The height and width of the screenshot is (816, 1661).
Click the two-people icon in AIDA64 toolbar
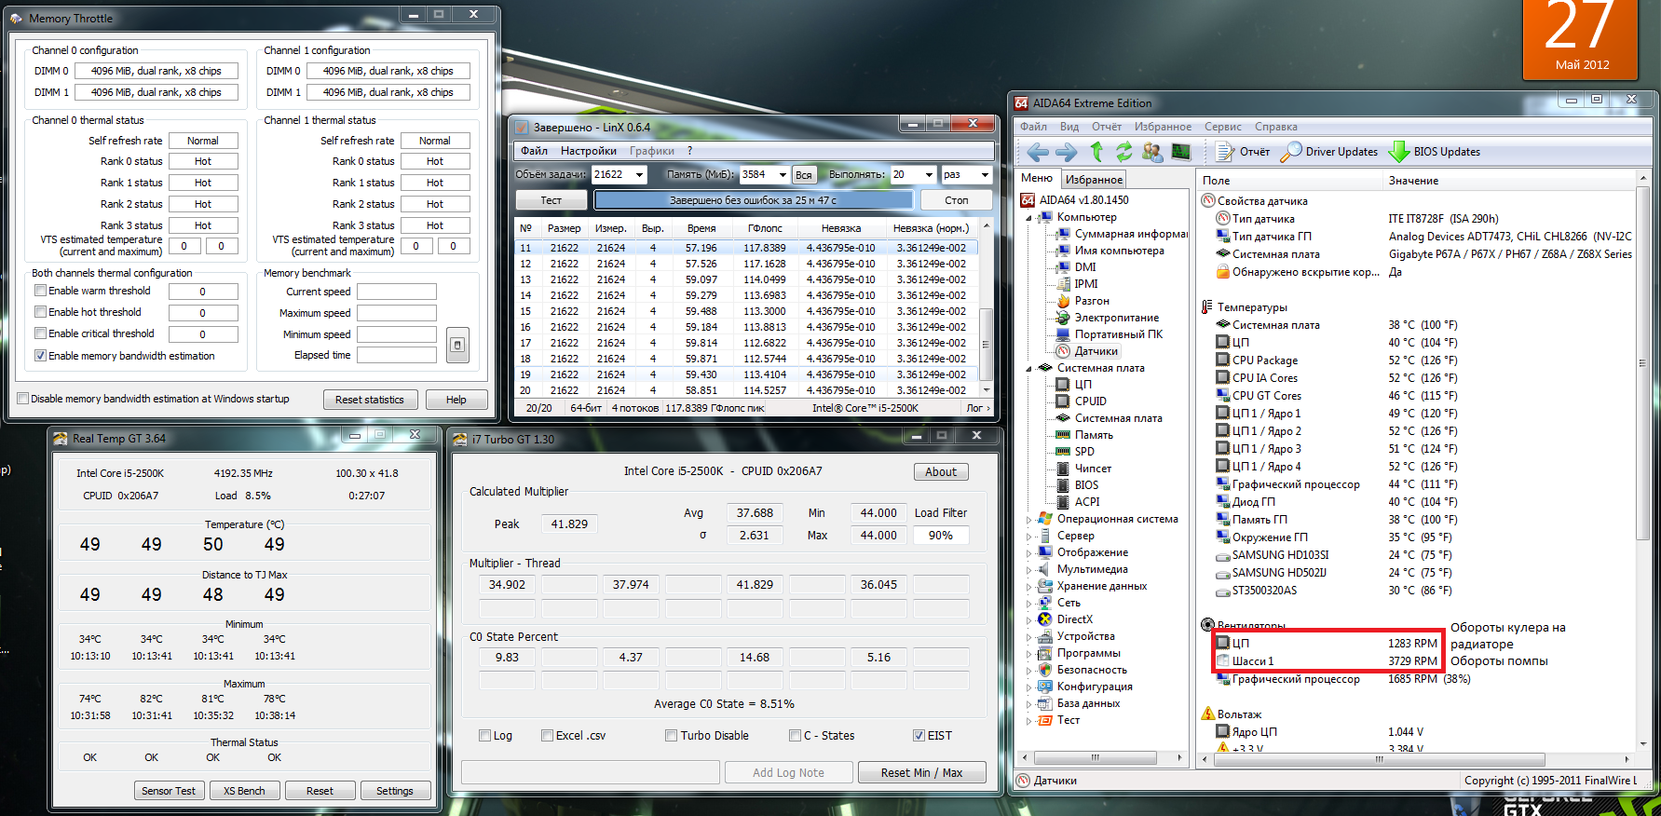click(x=1152, y=152)
